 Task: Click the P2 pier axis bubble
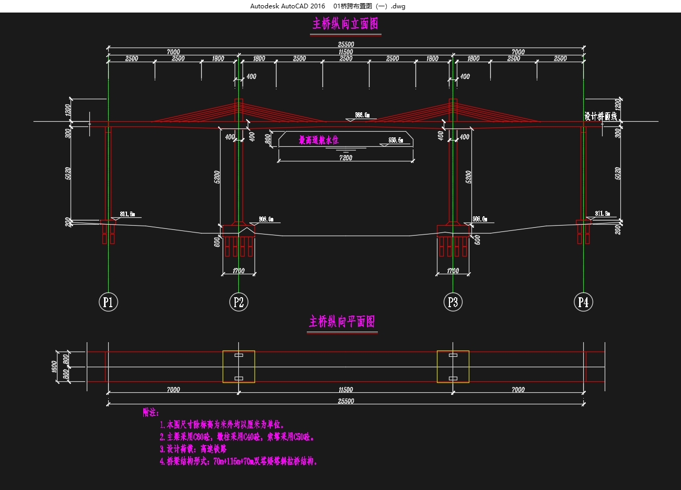tap(239, 302)
